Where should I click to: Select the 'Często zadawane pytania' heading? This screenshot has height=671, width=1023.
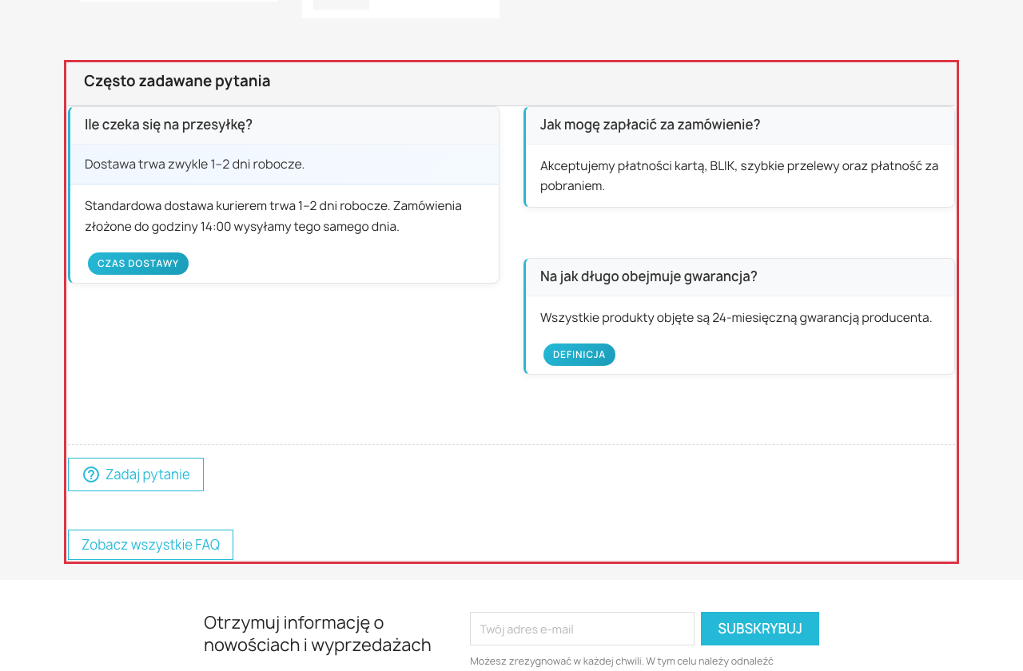(177, 81)
